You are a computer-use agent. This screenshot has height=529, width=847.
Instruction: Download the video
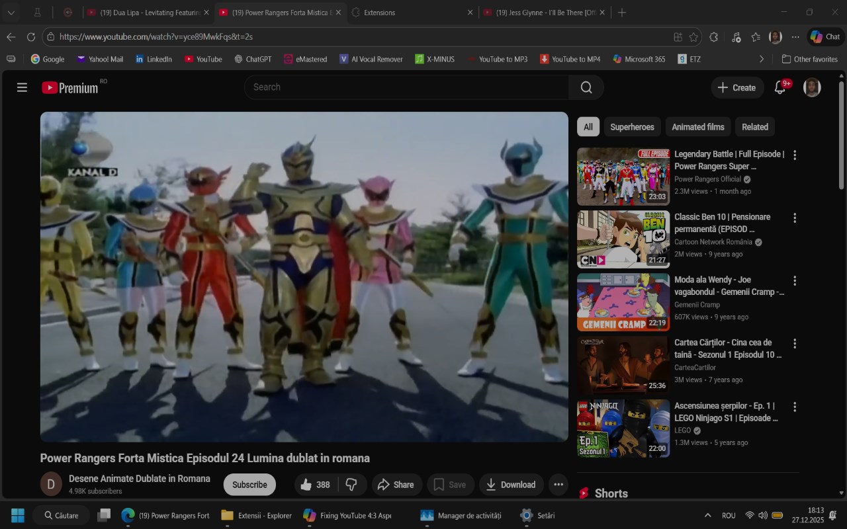coord(511,485)
